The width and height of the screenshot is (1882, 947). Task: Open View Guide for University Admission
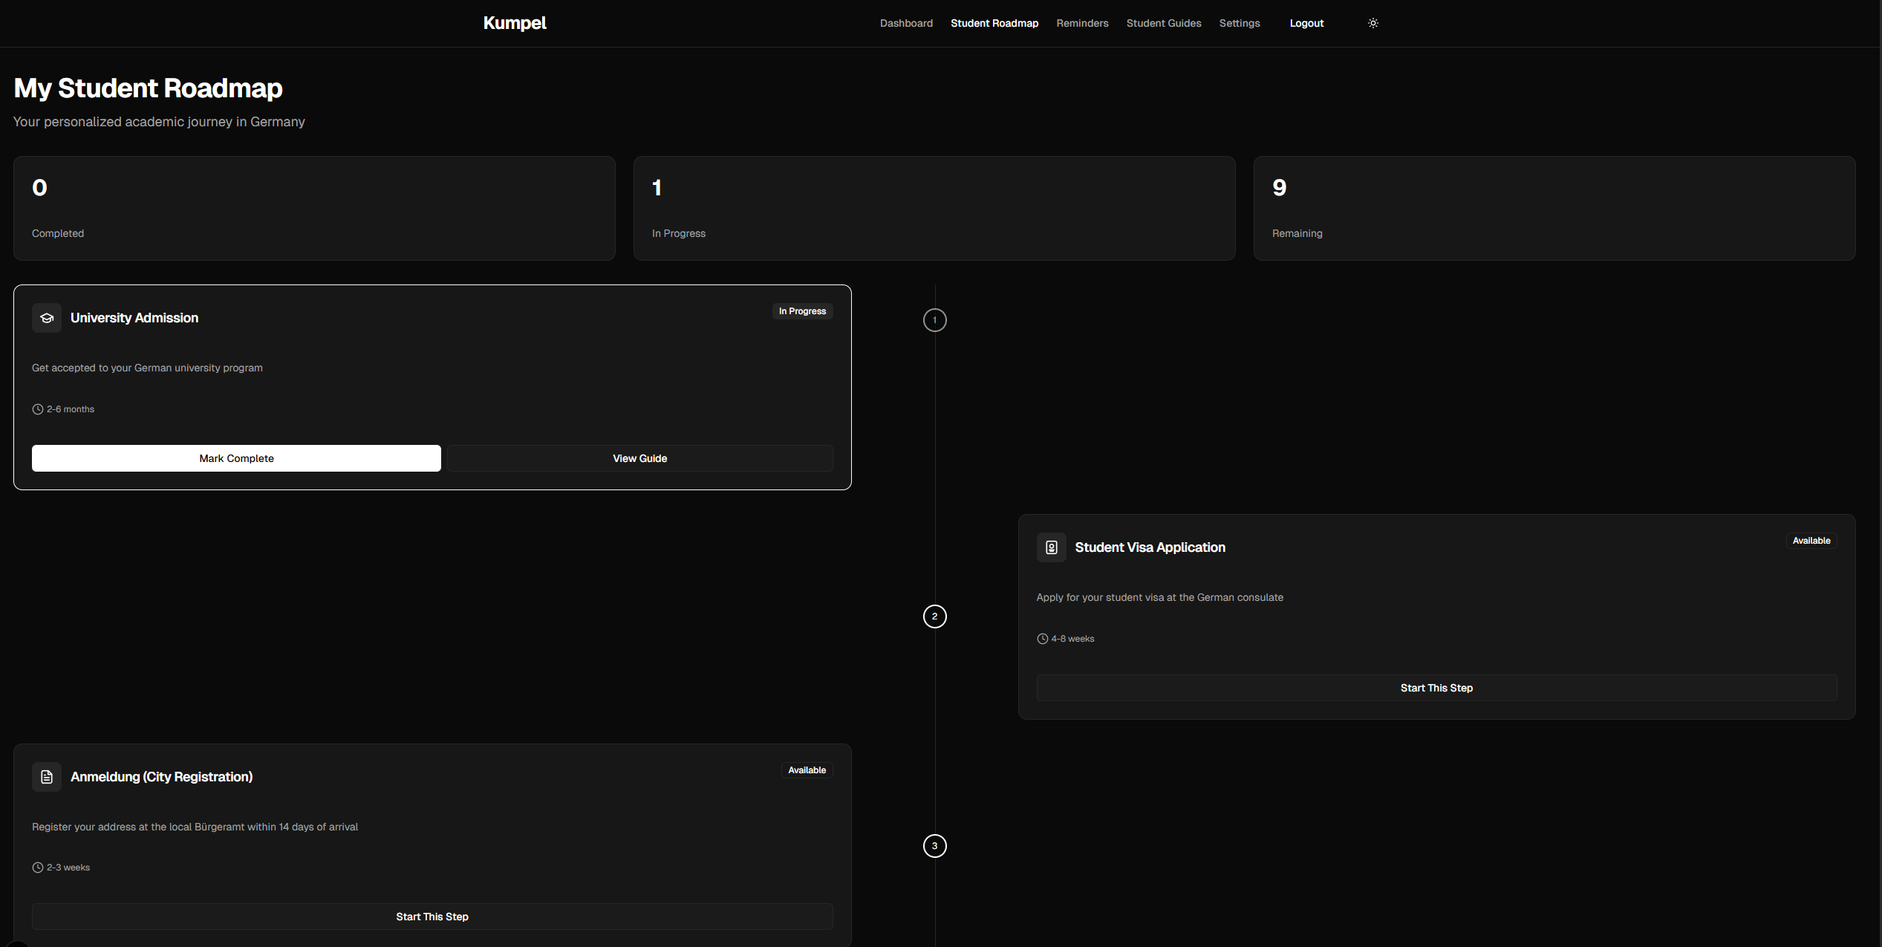click(639, 458)
